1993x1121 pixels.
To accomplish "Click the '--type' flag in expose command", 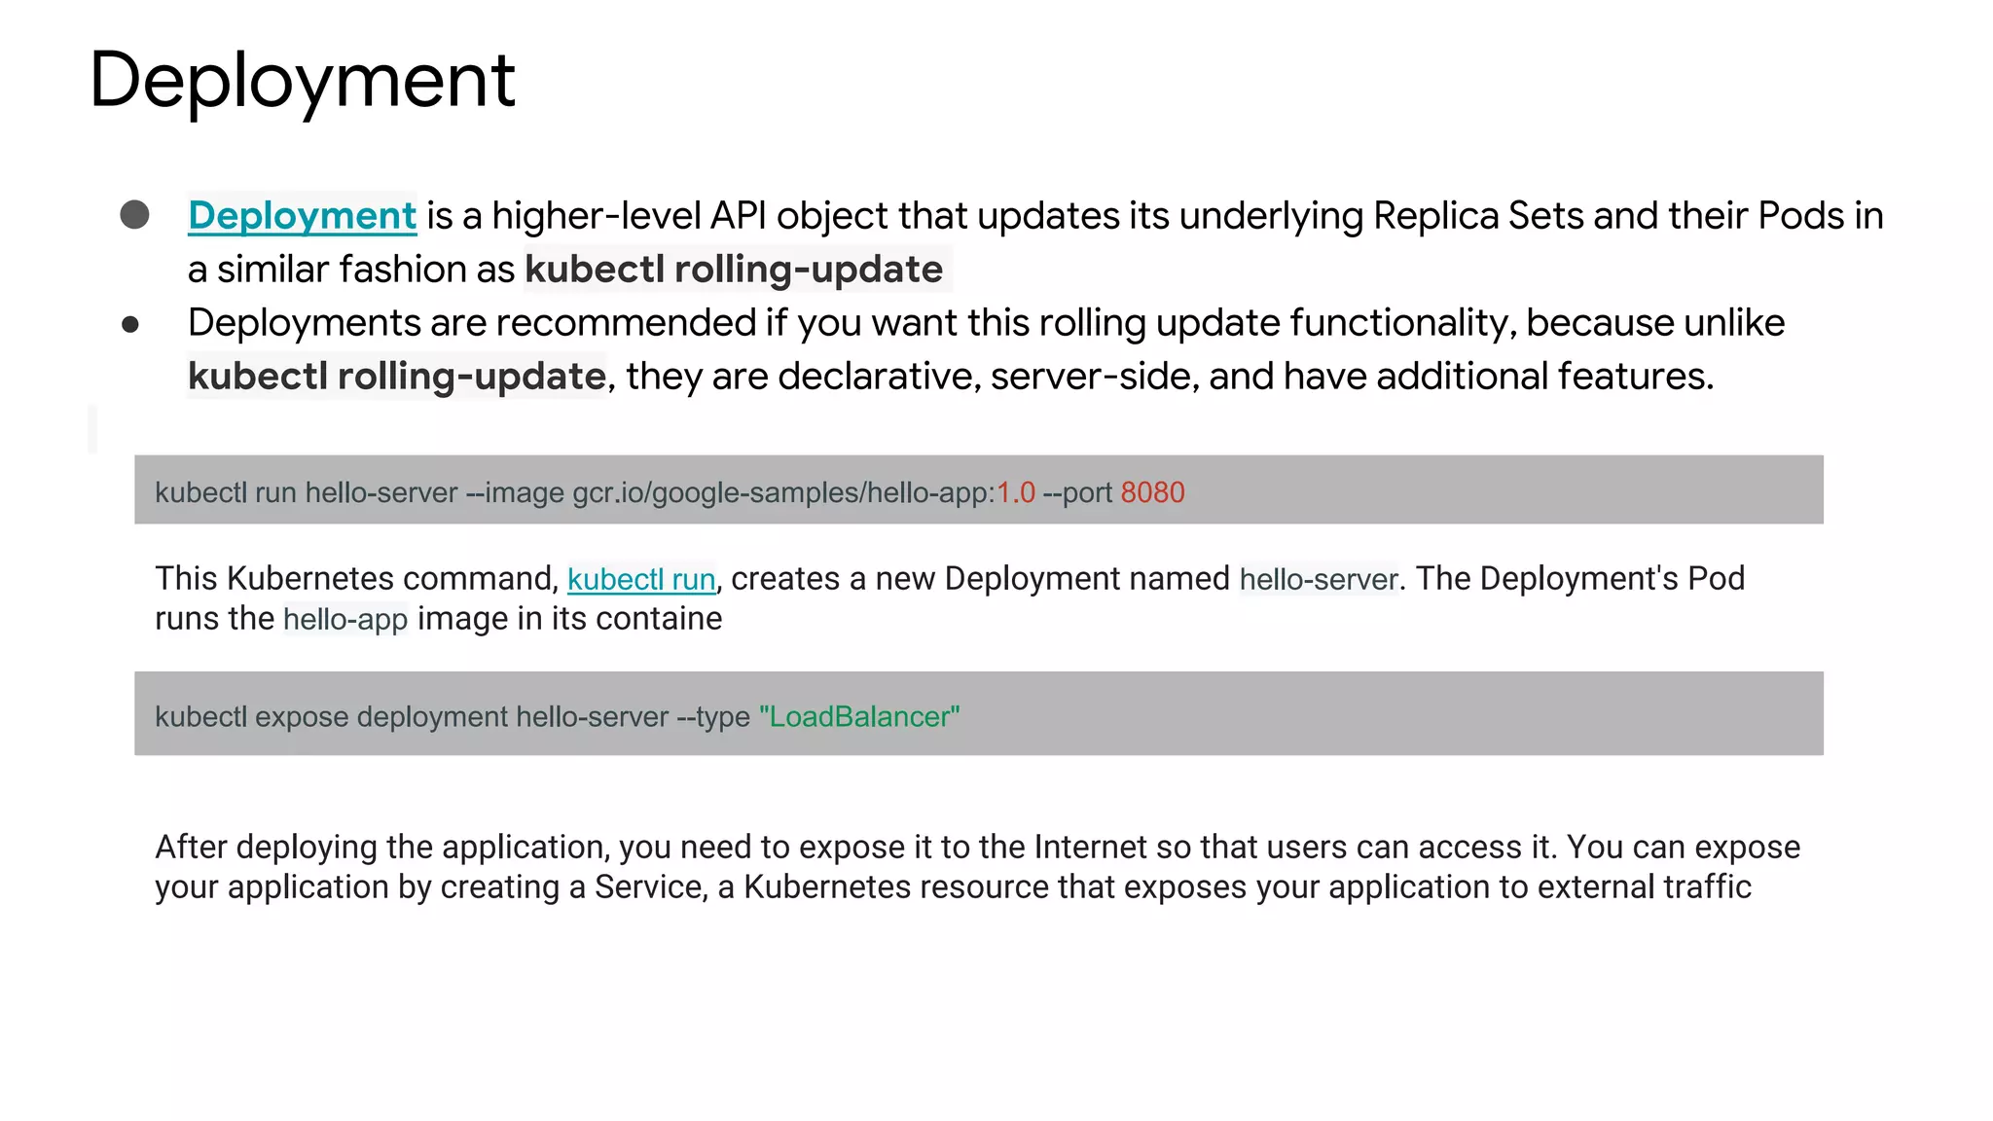I will click(712, 717).
